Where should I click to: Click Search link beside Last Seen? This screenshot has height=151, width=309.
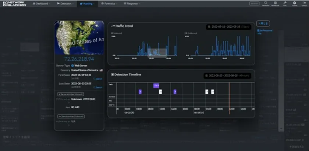click(98, 87)
